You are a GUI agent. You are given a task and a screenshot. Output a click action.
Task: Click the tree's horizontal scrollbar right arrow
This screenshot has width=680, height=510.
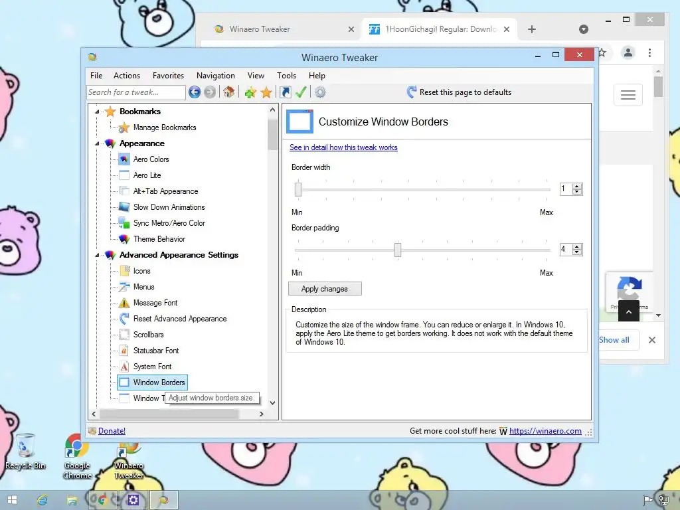(x=262, y=414)
